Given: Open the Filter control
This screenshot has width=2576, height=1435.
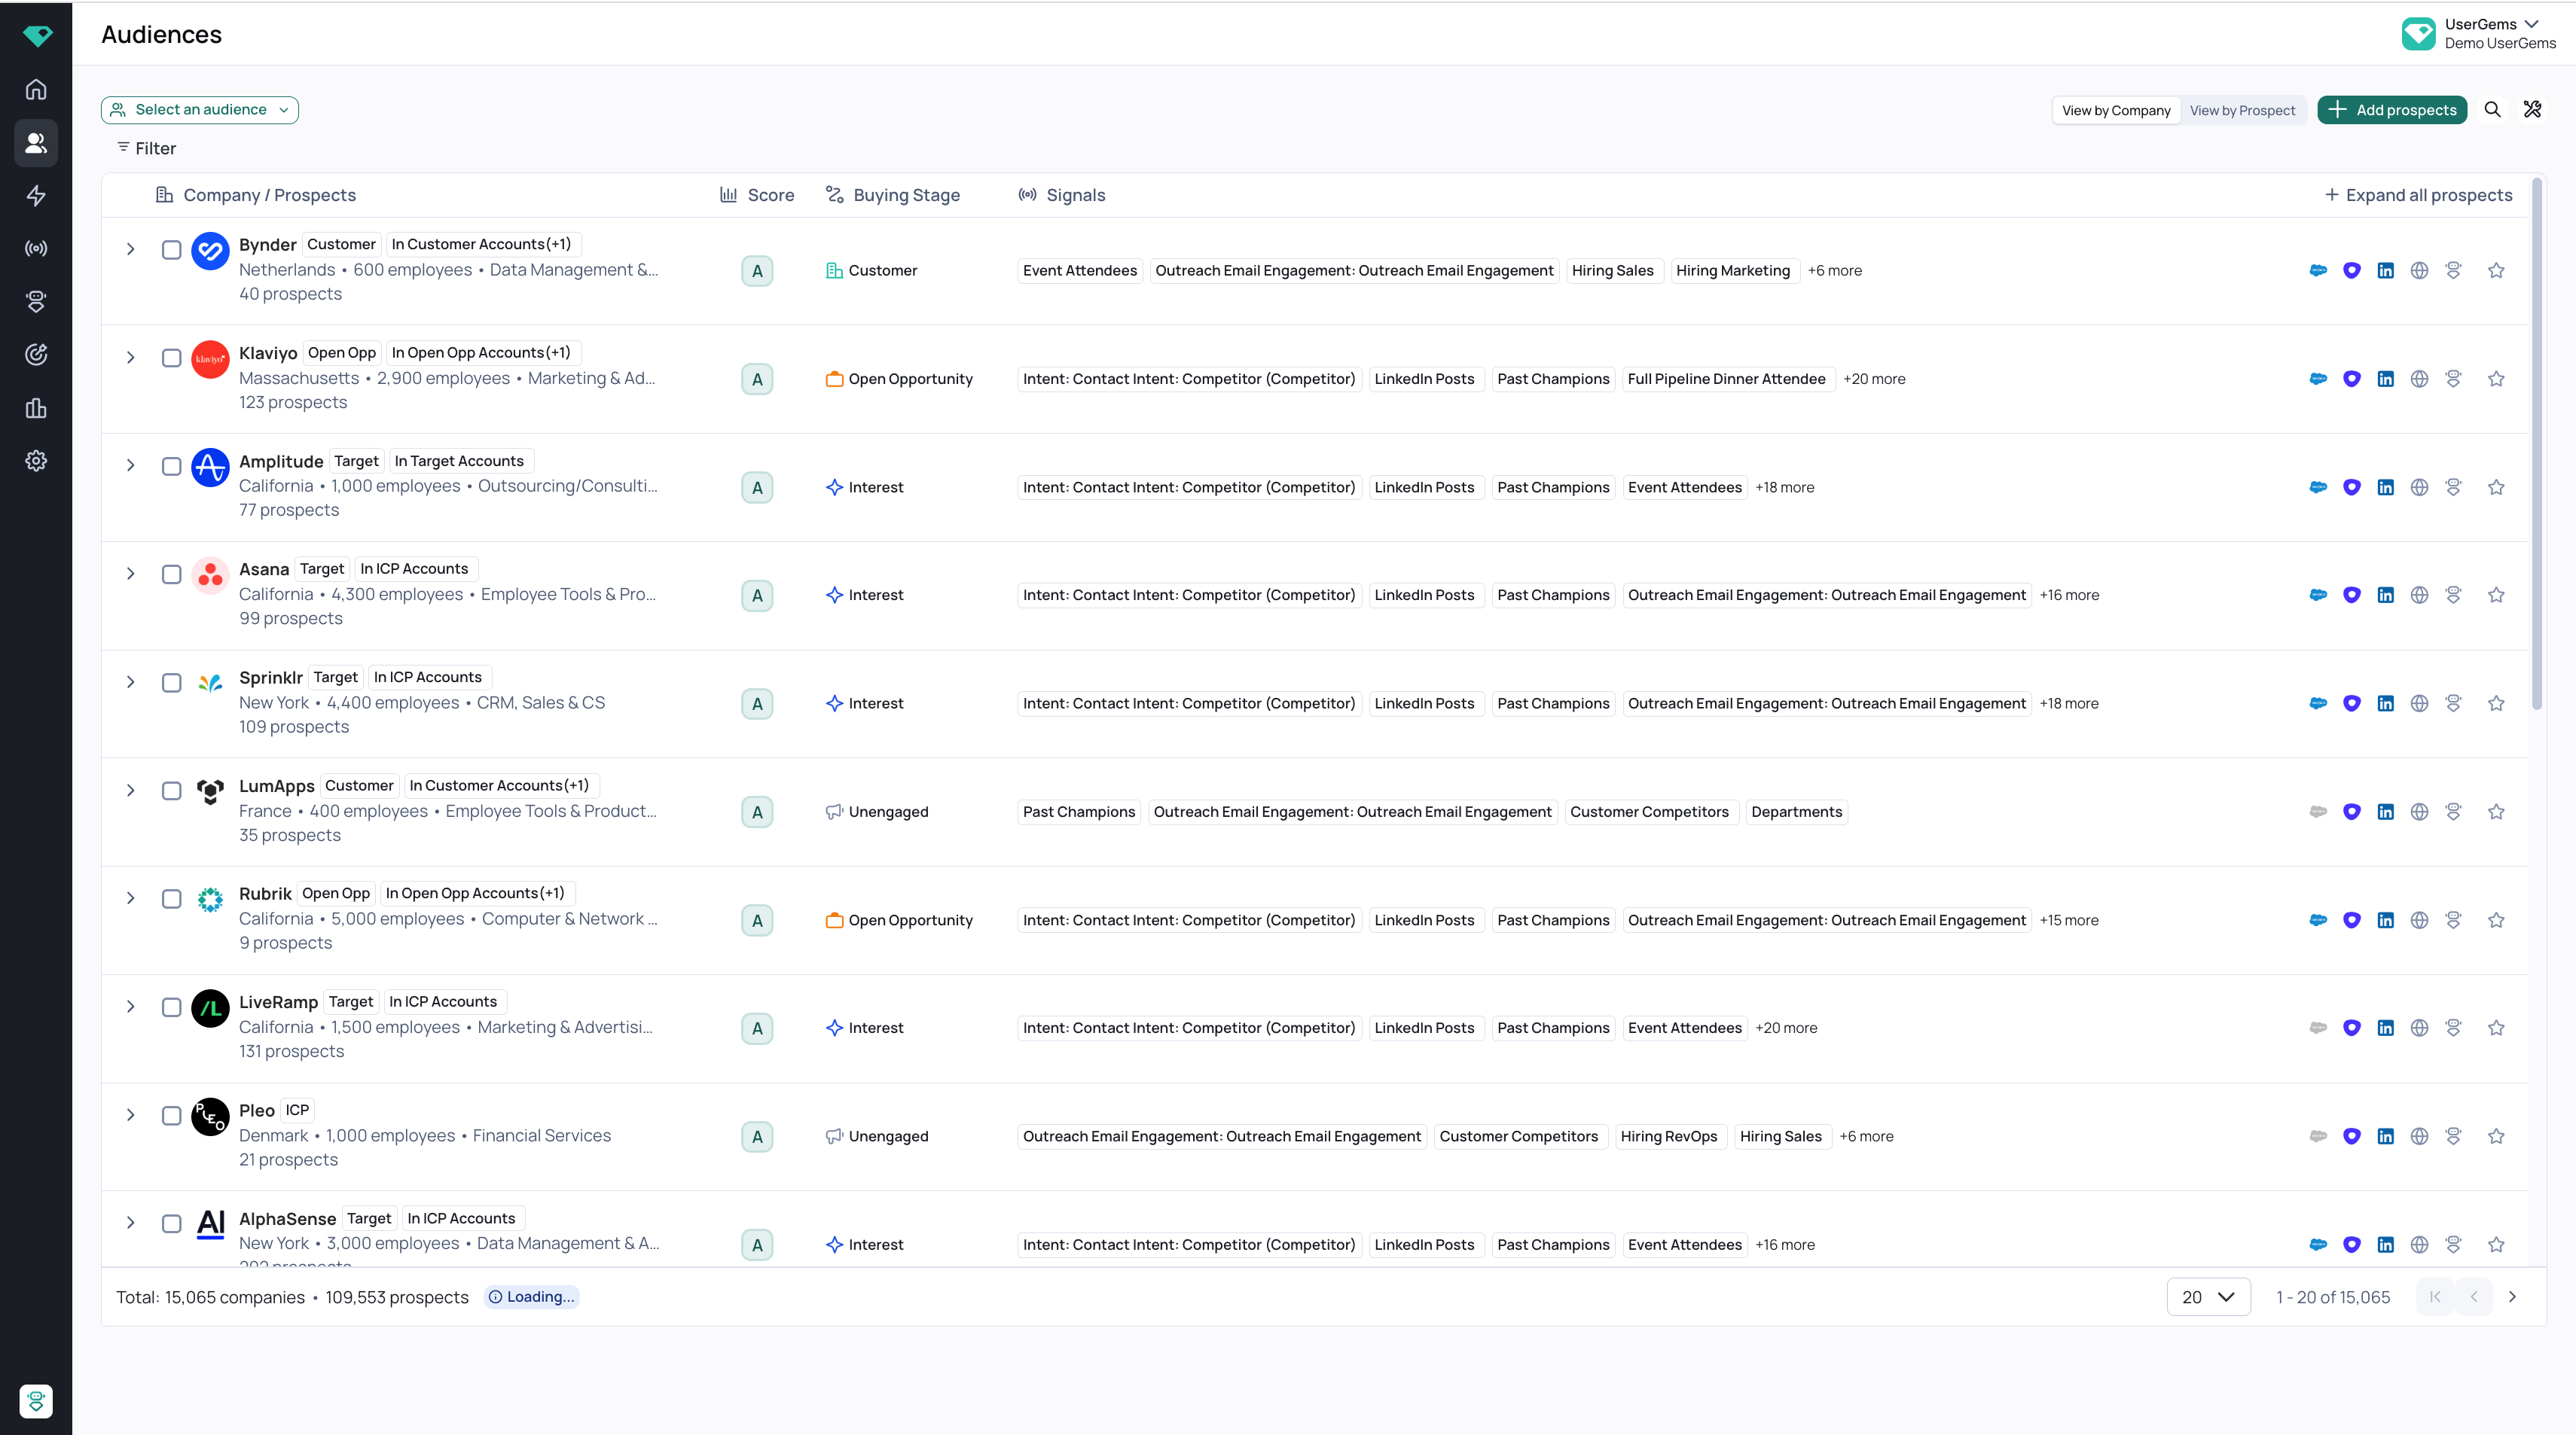Looking at the screenshot, I should point(146,149).
